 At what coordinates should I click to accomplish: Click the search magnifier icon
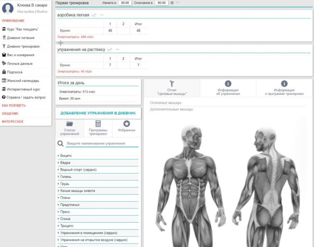pos(60,144)
